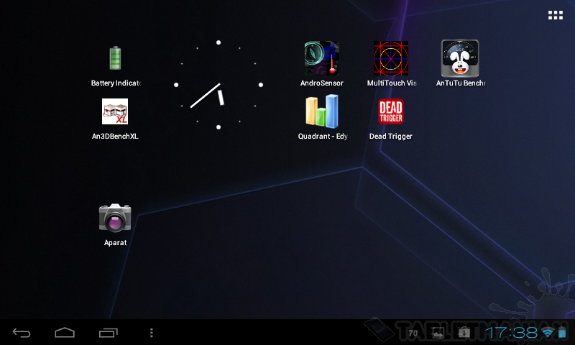
Task: Open the all apps grid drawer
Action: 555,15
